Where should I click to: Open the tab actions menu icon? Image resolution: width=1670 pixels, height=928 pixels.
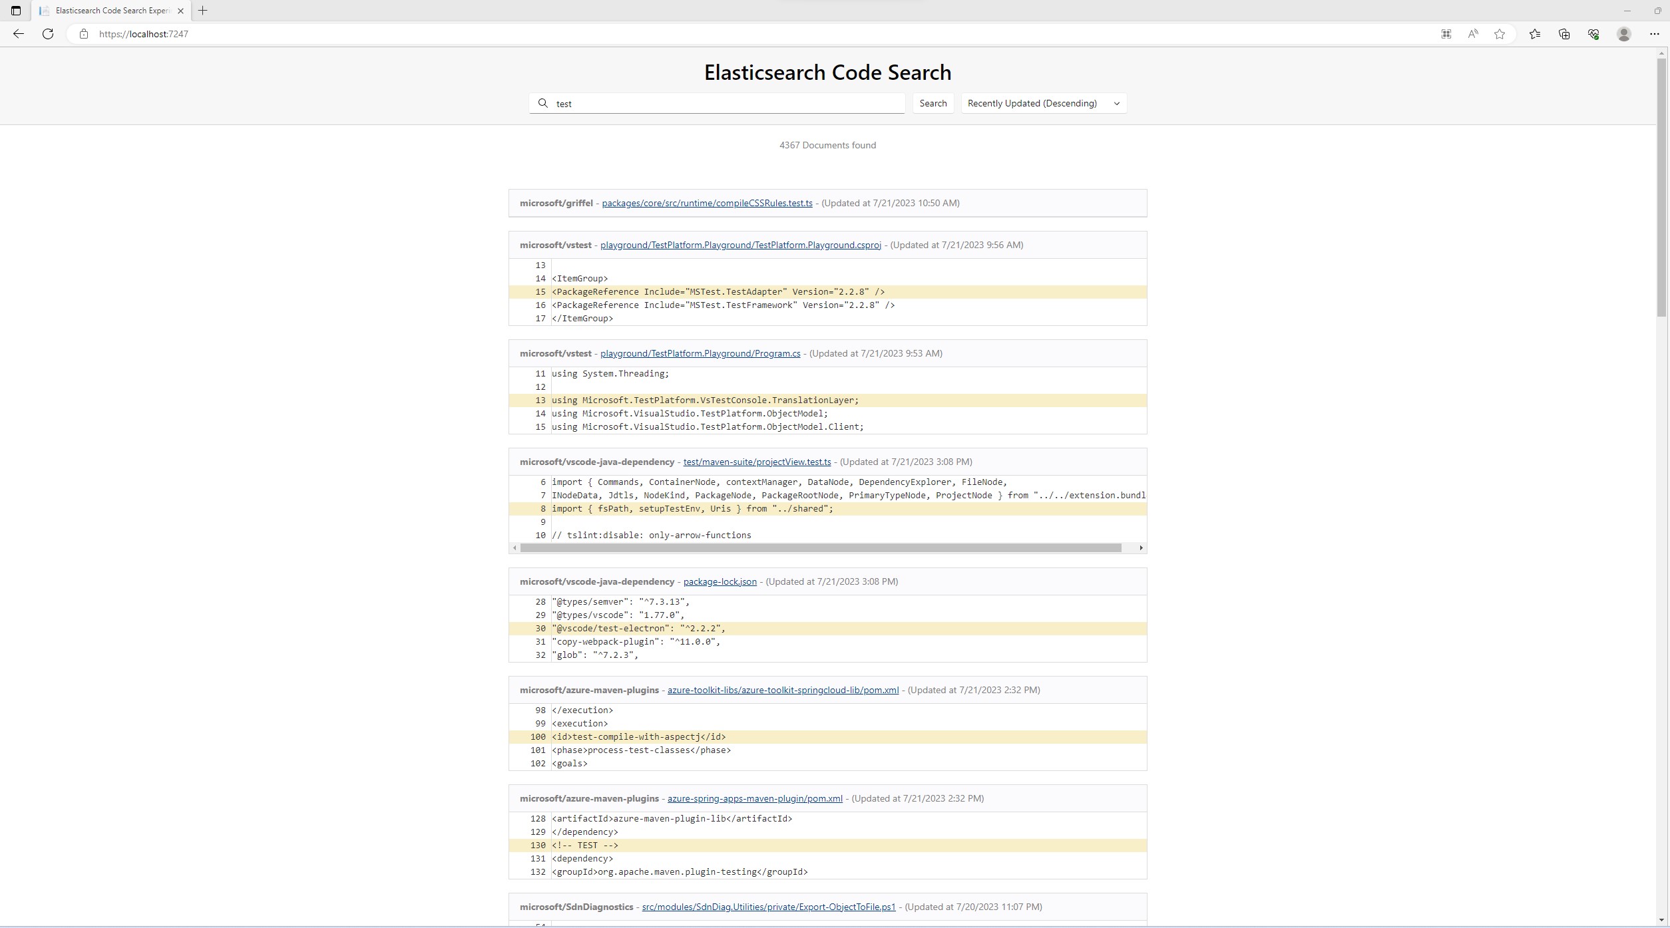16,11
